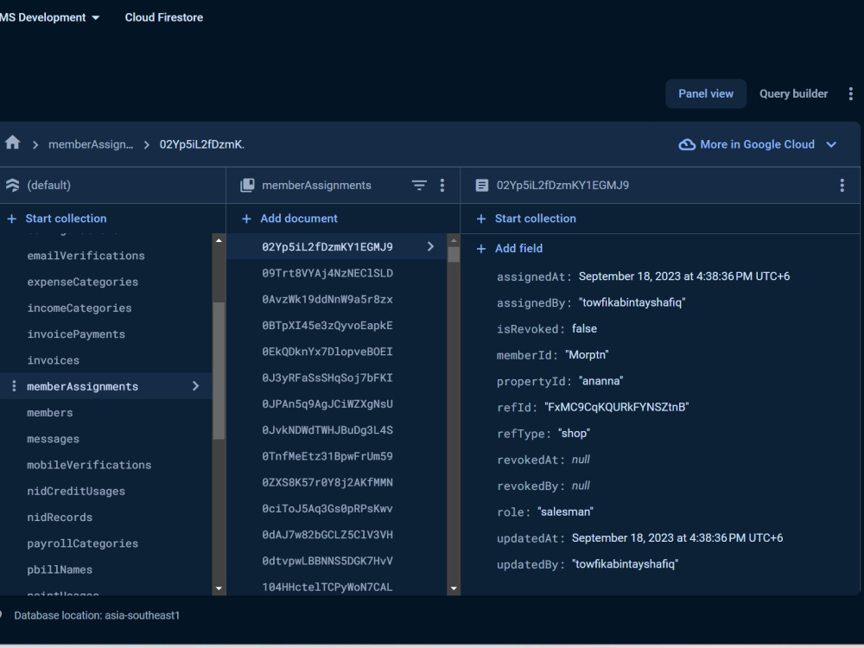864x648 pixels.
Task: Click plus icon next to Add field
Action: (x=481, y=249)
